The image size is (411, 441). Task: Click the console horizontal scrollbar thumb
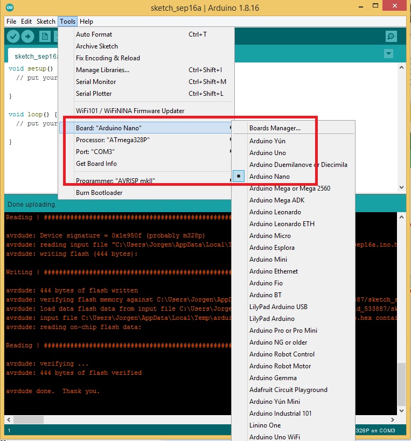(x=29, y=419)
